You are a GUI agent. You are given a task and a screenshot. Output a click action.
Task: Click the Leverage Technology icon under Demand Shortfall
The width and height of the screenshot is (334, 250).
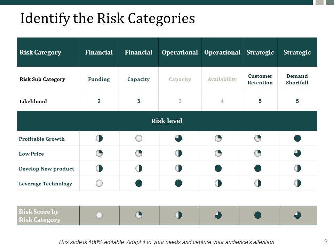pos(297,183)
